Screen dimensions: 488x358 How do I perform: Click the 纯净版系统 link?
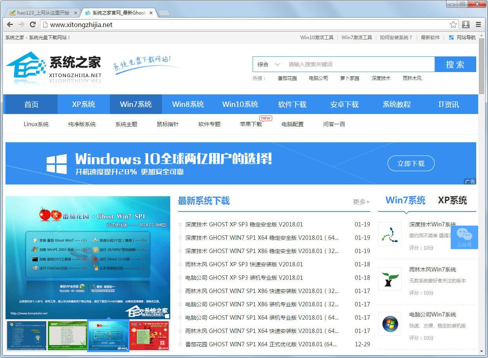pyautogui.click(x=82, y=124)
